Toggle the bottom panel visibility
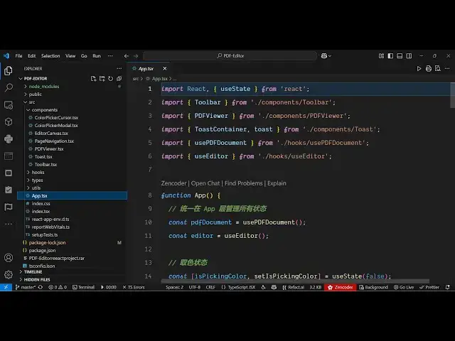The image size is (455, 341). tap(400, 55)
